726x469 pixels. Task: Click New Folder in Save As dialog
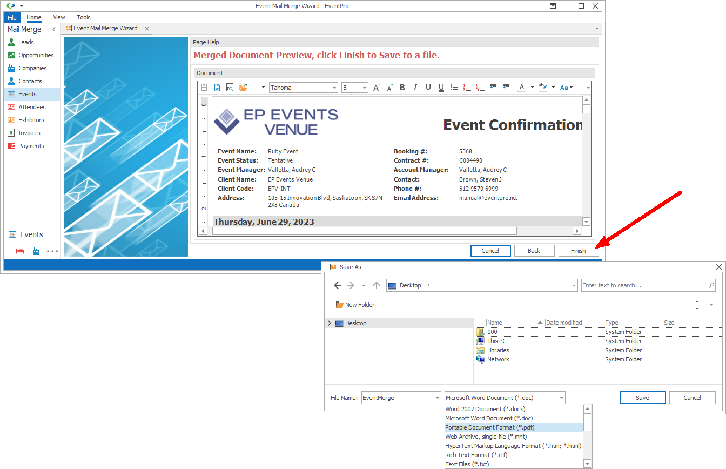coord(355,305)
